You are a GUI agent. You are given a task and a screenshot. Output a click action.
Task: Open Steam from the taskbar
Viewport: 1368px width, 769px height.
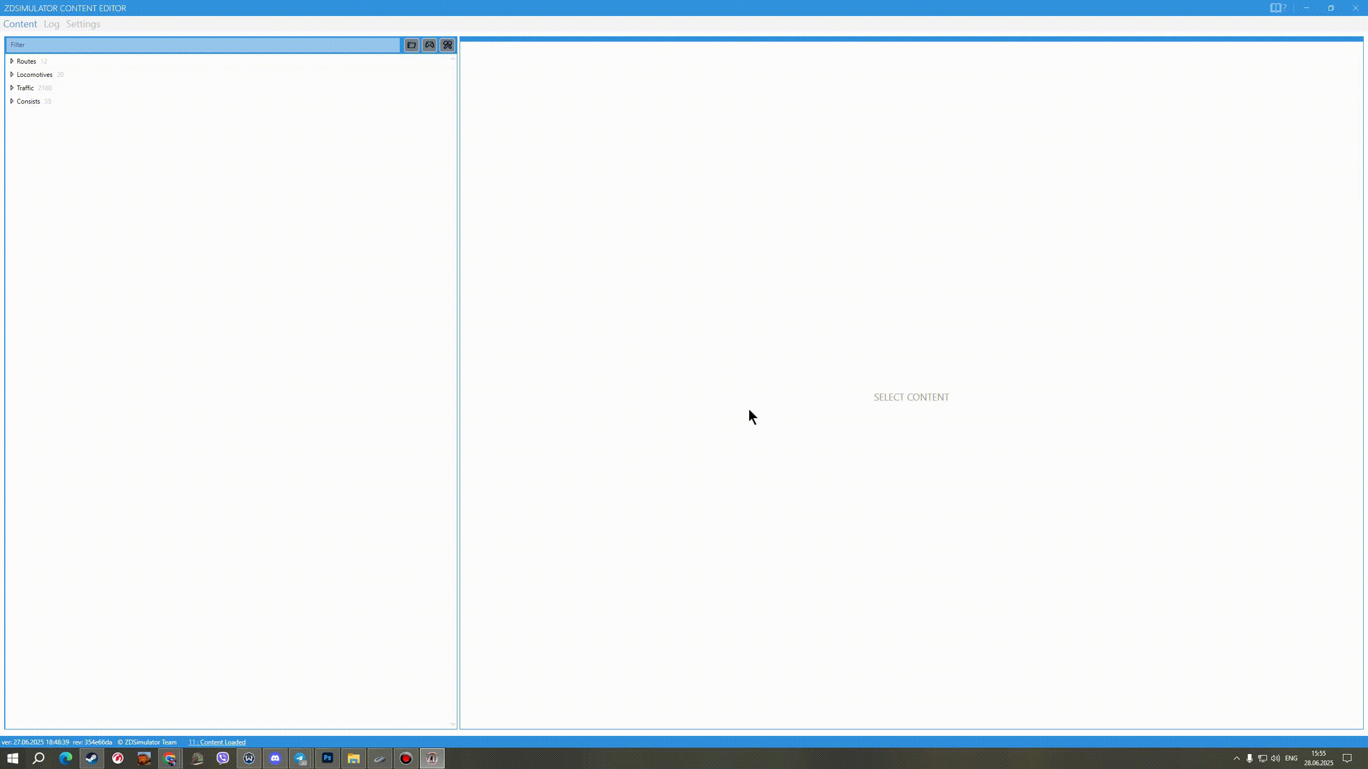coord(91,758)
